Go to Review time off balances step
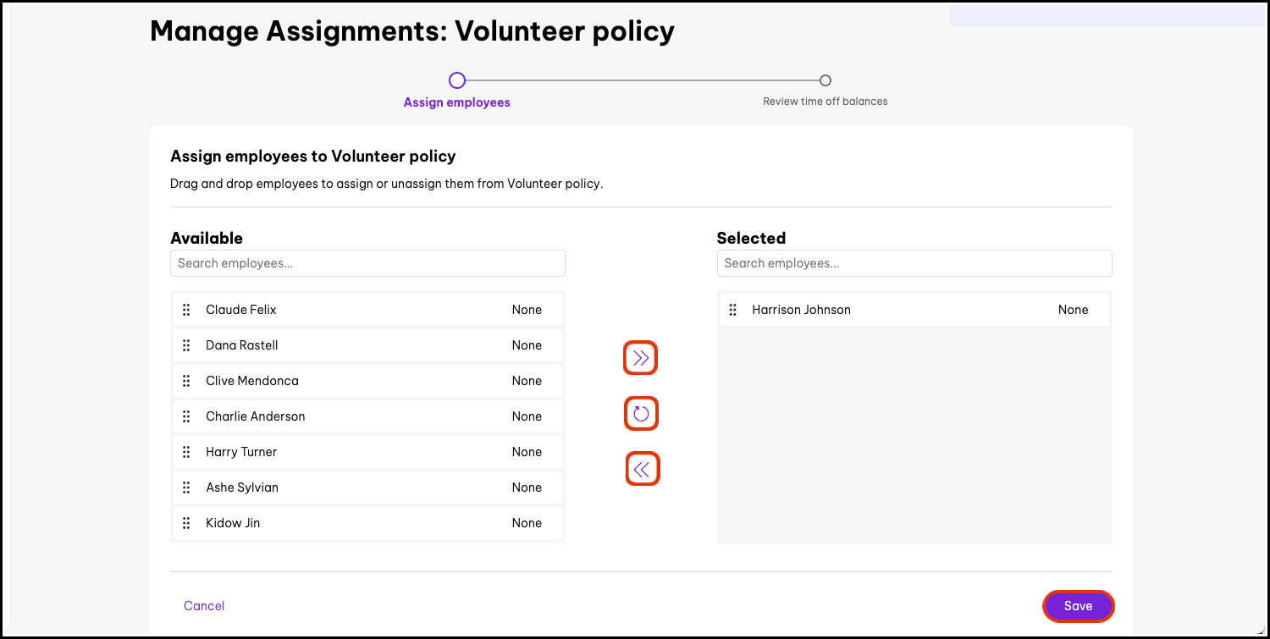The height and width of the screenshot is (639, 1270). pyautogui.click(x=825, y=102)
